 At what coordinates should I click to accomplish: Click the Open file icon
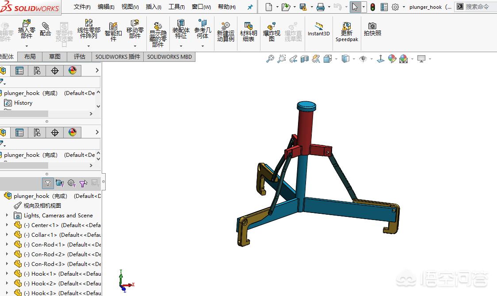(286, 7)
